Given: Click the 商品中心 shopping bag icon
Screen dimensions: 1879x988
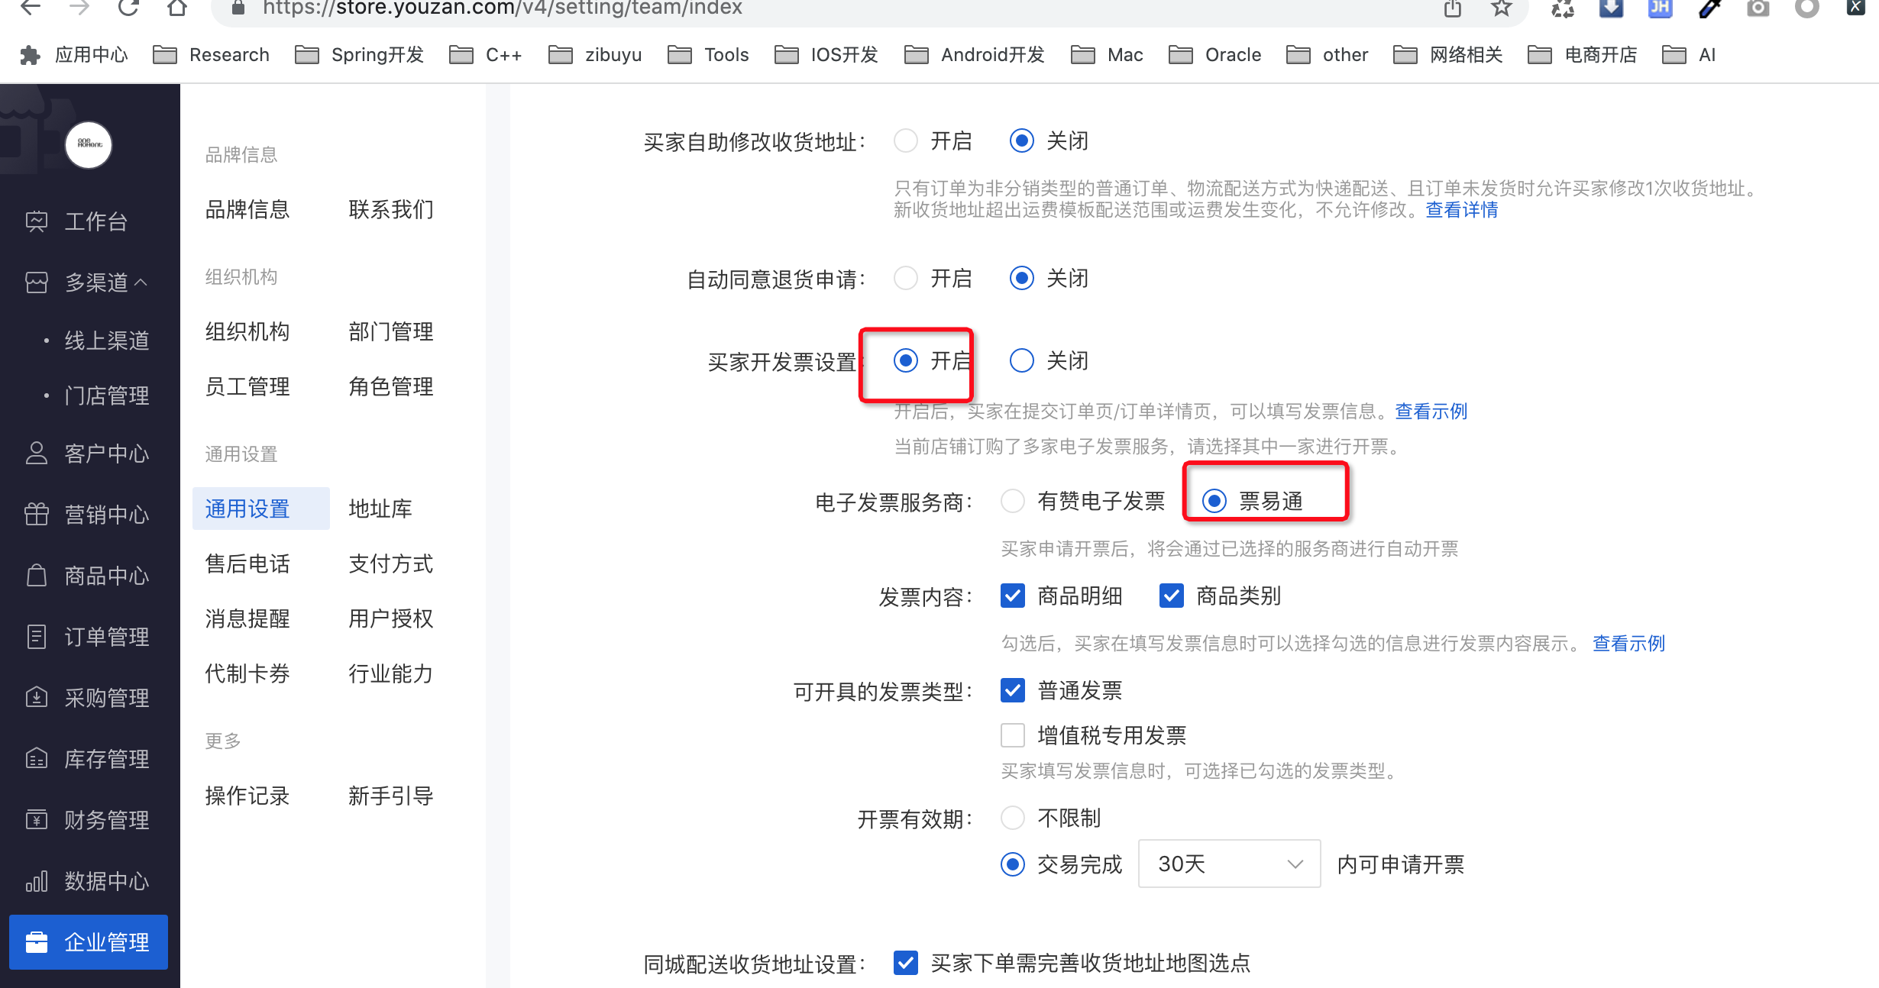Looking at the screenshot, I should [x=36, y=575].
